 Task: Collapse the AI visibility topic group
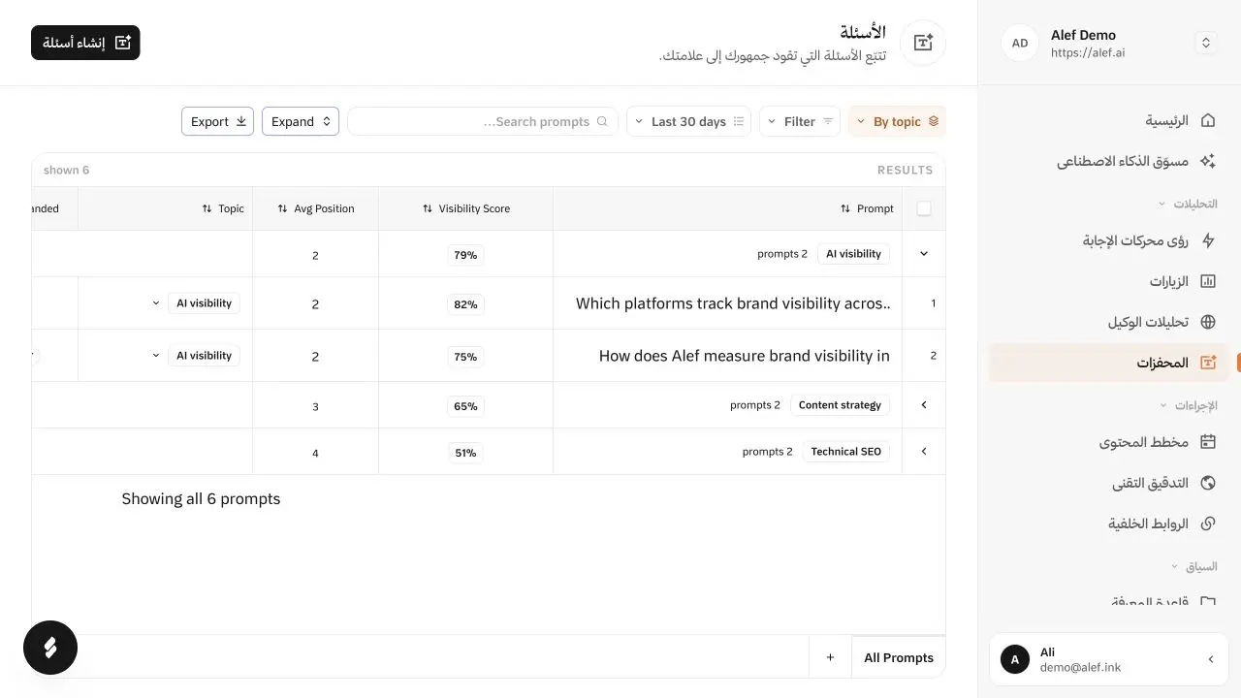(x=924, y=254)
